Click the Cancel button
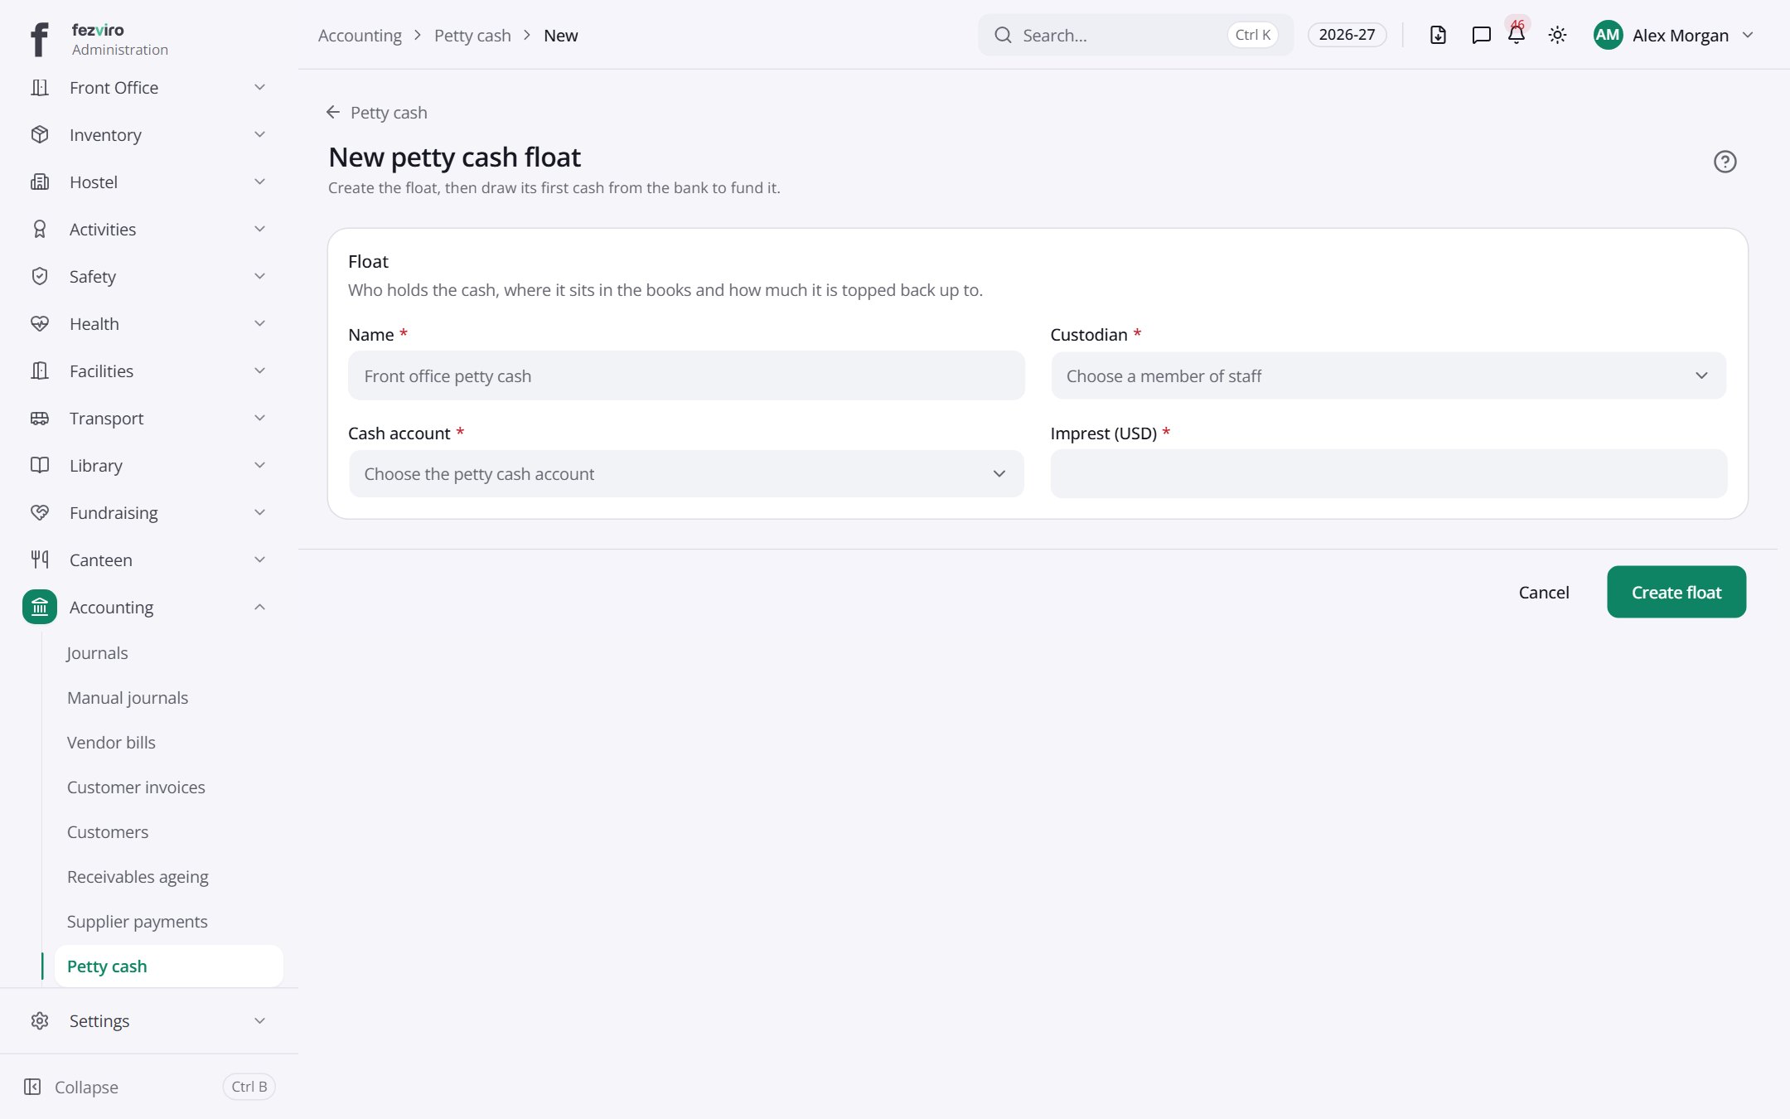This screenshot has width=1790, height=1119. (x=1543, y=592)
